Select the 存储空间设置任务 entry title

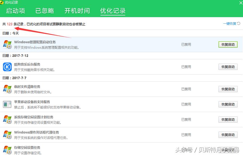27,147
